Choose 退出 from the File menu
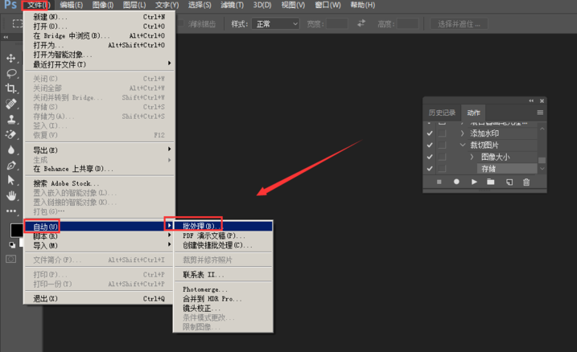Screen dimensions: 577x352 click(x=98, y=298)
